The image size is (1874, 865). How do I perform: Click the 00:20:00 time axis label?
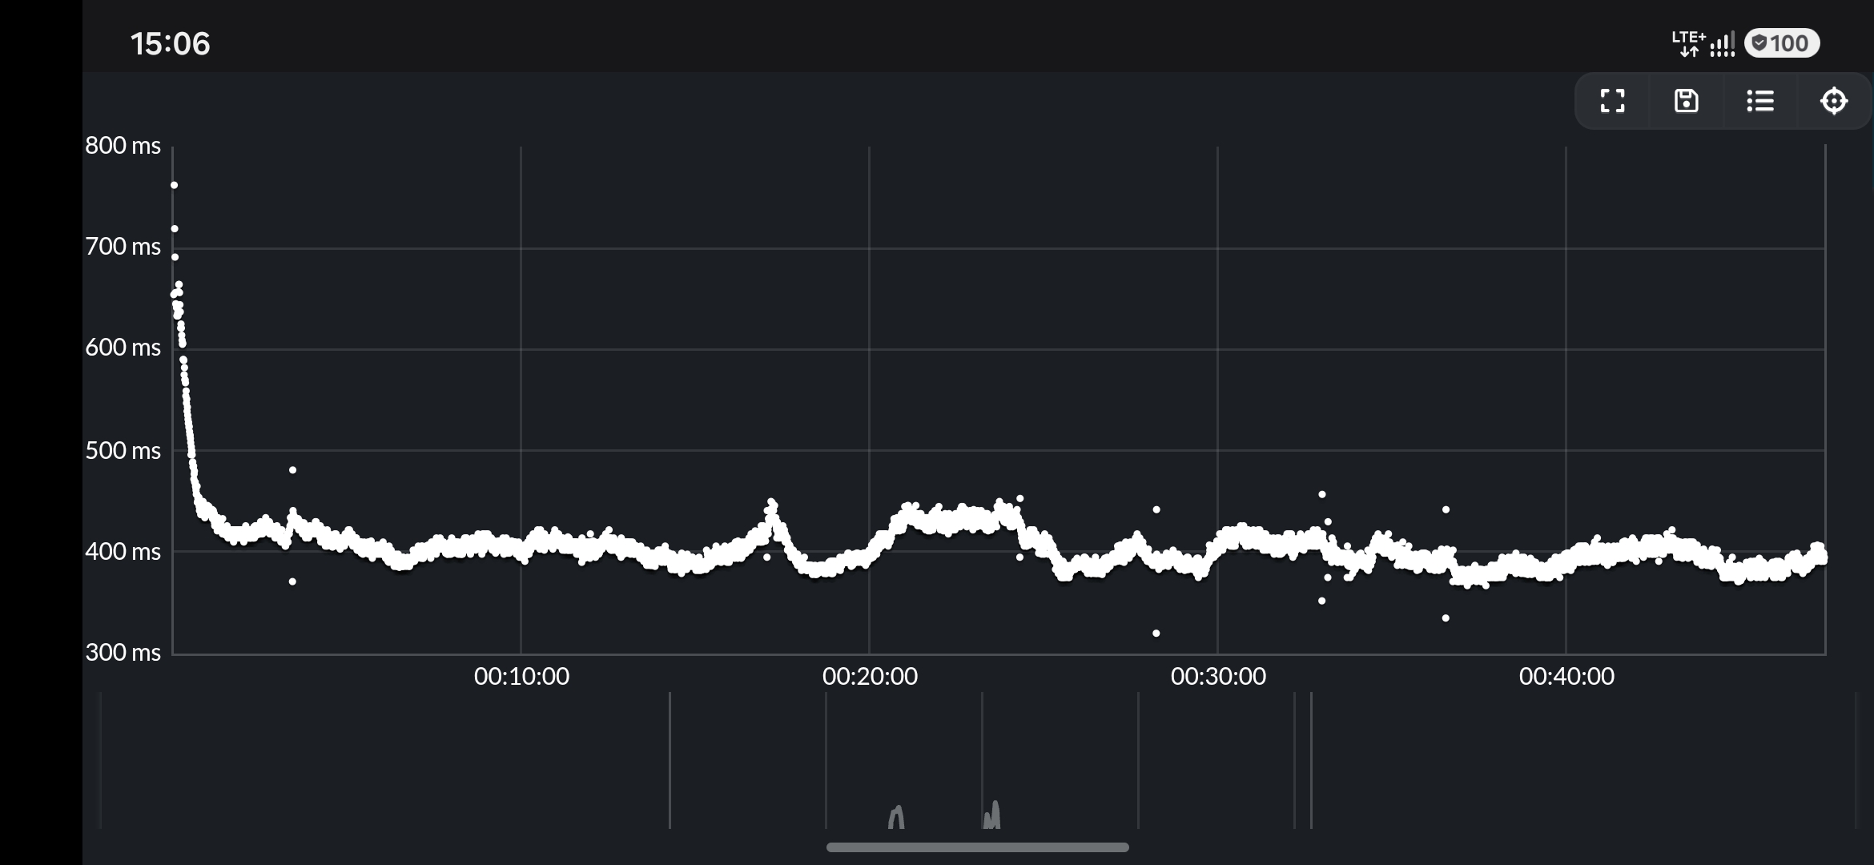tap(870, 677)
